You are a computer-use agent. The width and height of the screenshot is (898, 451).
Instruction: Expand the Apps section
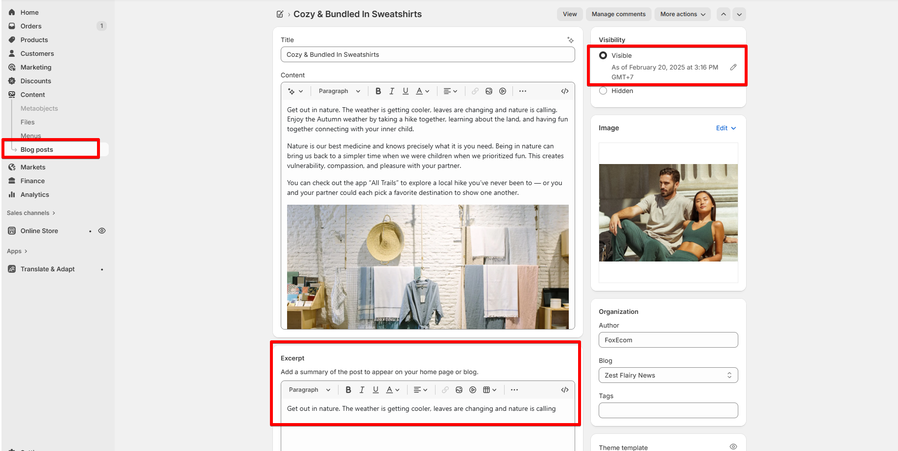click(x=17, y=251)
